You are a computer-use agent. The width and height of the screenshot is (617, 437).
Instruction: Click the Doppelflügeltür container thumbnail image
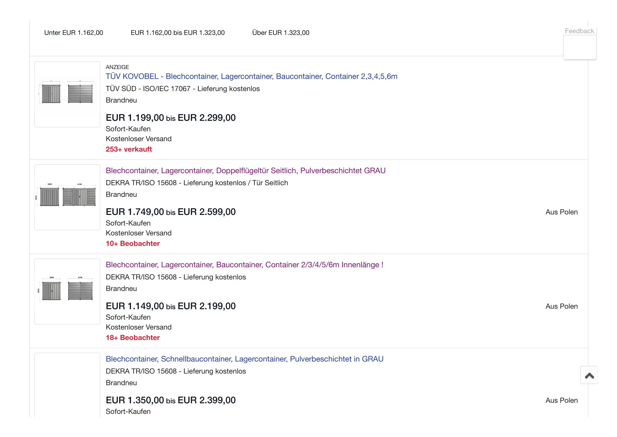(x=67, y=197)
